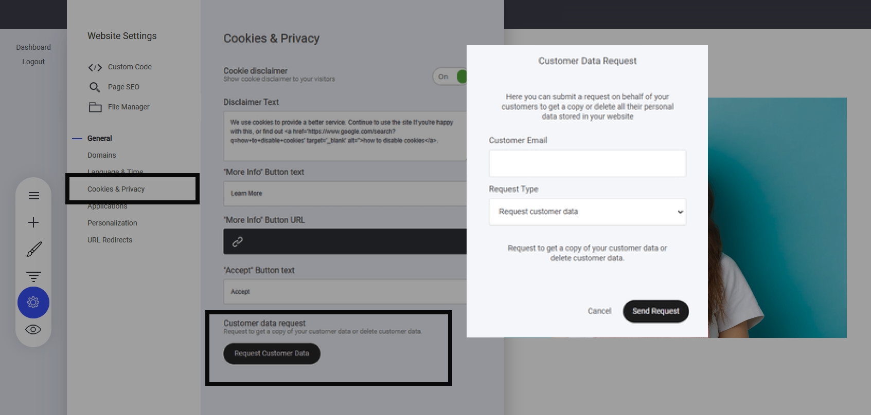The image size is (871, 415).
Task: Click the File Manager folder icon
Action: click(x=95, y=107)
